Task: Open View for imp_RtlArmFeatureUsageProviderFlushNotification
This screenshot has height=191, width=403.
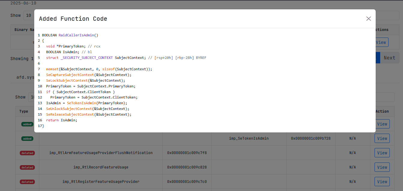Action: point(382,153)
